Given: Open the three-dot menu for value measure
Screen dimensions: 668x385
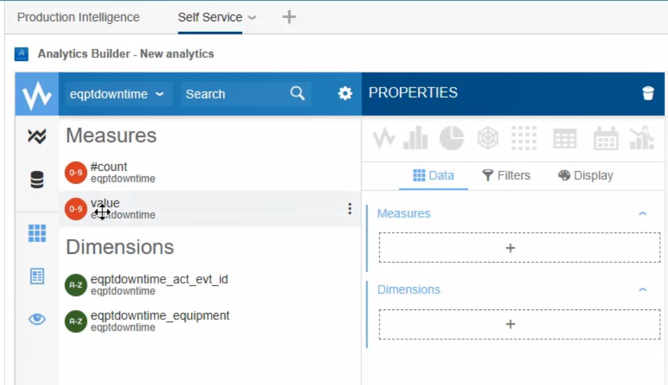Looking at the screenshot, I should tap(350, 209).
